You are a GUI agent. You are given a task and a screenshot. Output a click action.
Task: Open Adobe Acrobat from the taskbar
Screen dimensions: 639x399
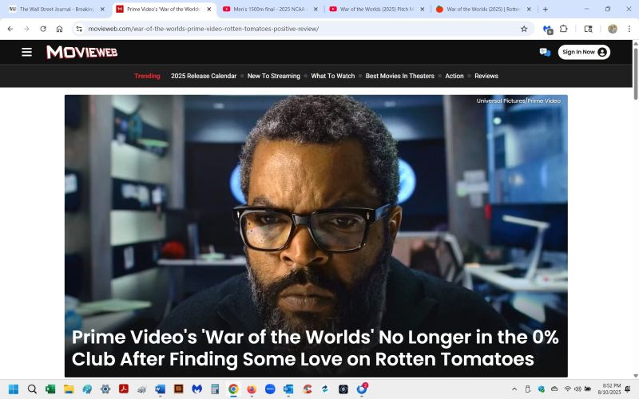click(124, 389)
